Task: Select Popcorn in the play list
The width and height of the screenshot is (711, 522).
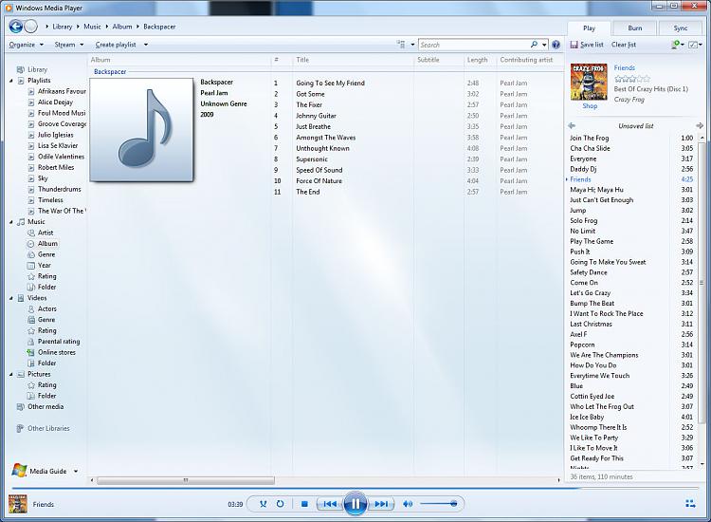Action: pos(582,345)
